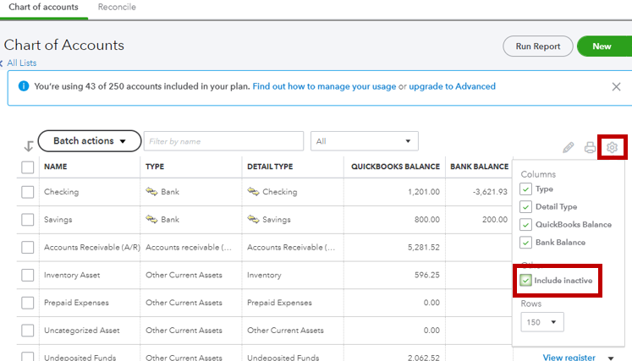Check the Accounts Receivable row checkbox
Viewport: 632px width, 361px height.
[27, 248]
